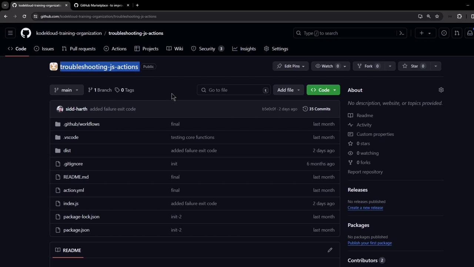
Task: Open the Add file dropdown
Action: click(x=288, y=90)
